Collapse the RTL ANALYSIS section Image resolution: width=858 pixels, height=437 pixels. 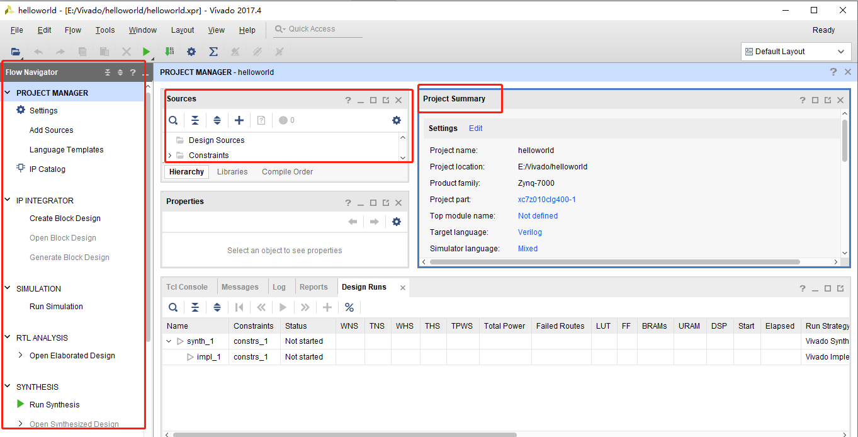[8, 338]
